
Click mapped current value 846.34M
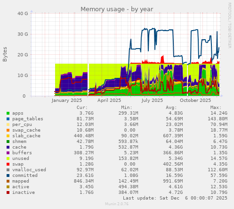point(84,181)
